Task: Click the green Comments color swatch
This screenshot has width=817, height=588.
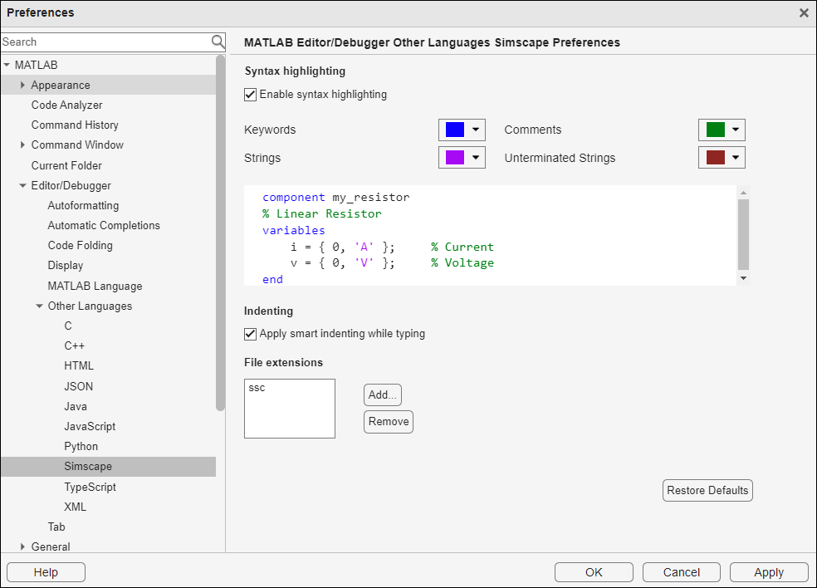Action: point(716,130)
